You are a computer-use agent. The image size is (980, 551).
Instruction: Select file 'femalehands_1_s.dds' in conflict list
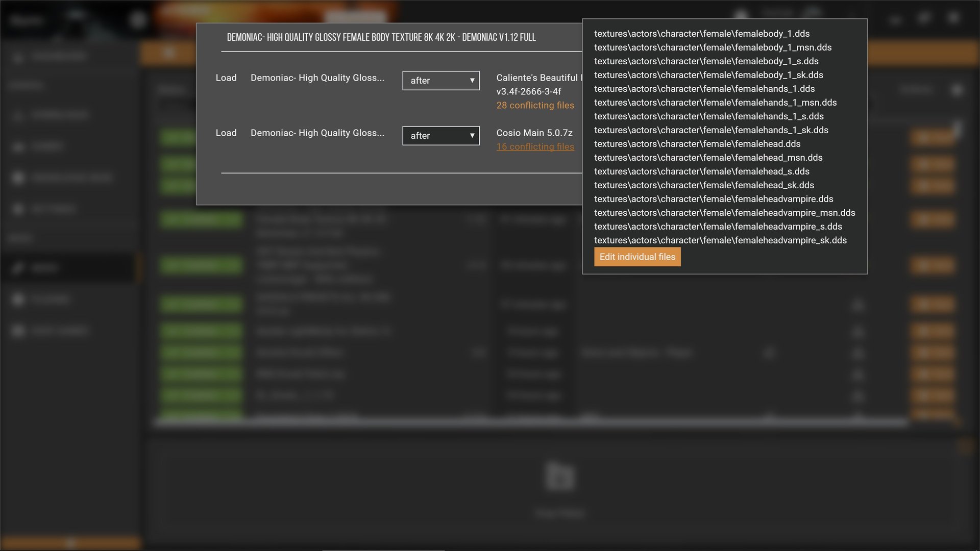click(x=708, y=116)
